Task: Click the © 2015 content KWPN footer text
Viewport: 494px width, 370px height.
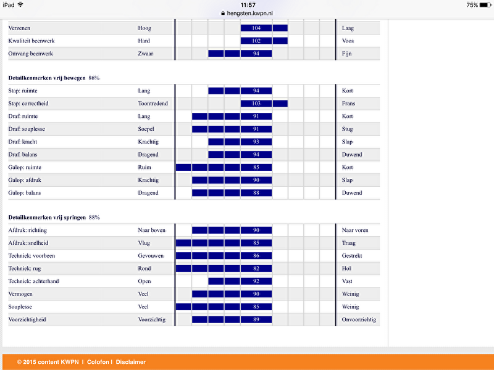Action: pos(48,362)
